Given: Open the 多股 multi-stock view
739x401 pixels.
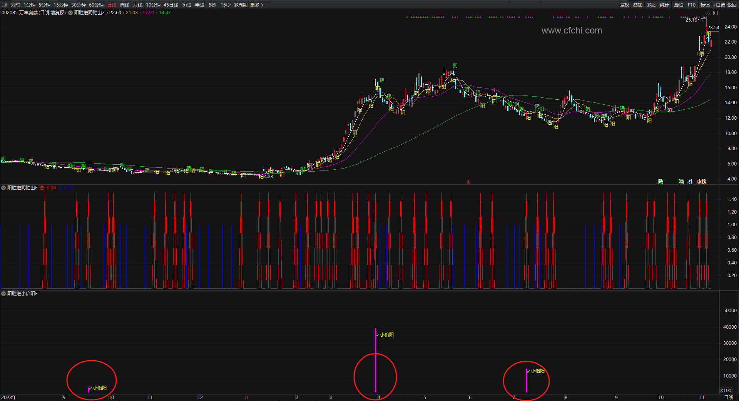Looking at the screenshot, I should 651,5.
